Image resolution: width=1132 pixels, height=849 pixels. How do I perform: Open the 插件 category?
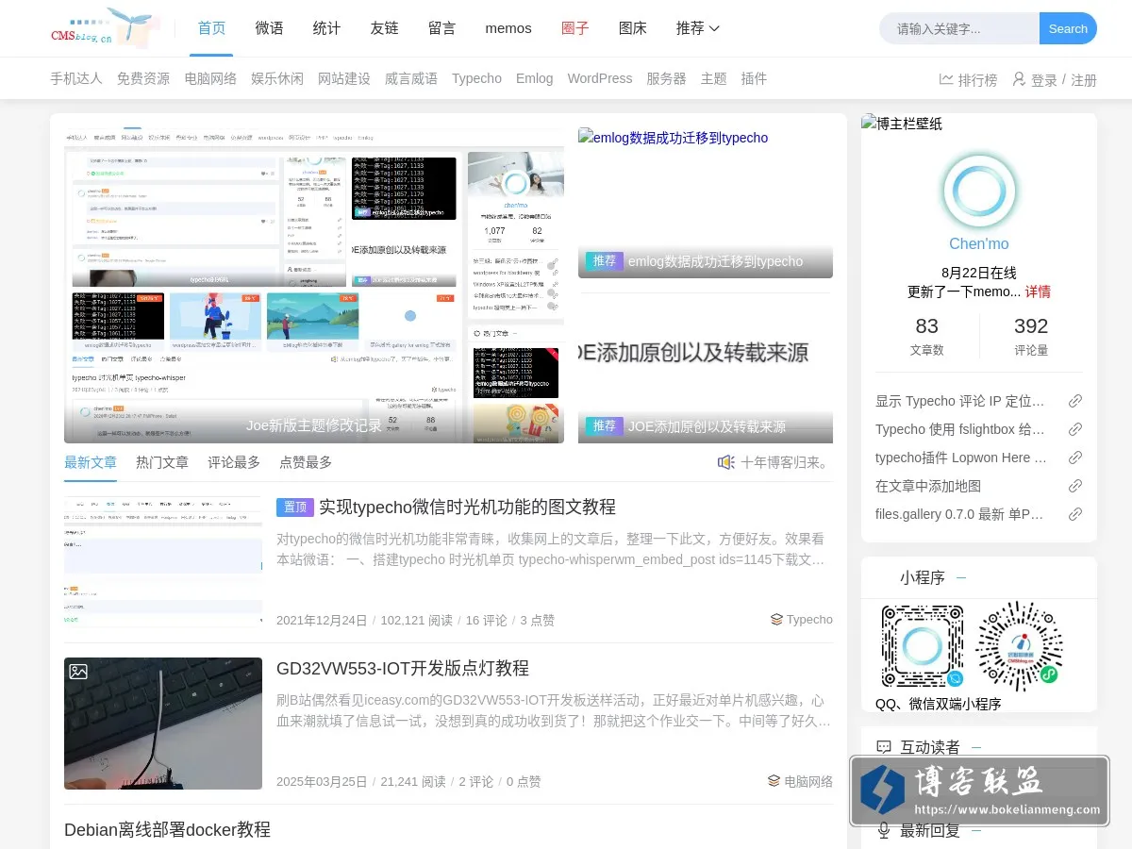click(754, 78)
